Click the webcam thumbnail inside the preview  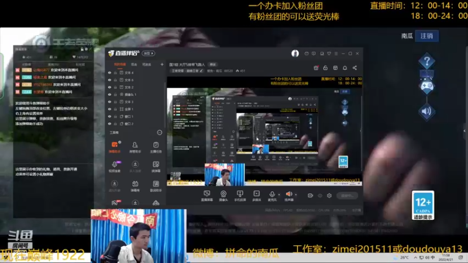[225, 174]
